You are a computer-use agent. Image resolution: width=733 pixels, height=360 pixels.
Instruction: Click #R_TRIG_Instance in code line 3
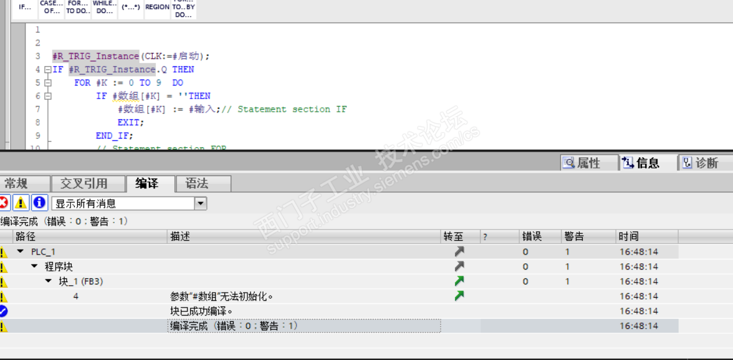click(x=95, y=56)
